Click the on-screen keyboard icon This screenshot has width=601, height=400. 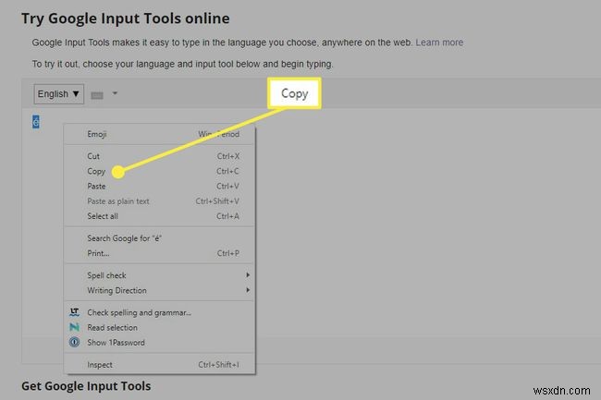pos(97,95)
